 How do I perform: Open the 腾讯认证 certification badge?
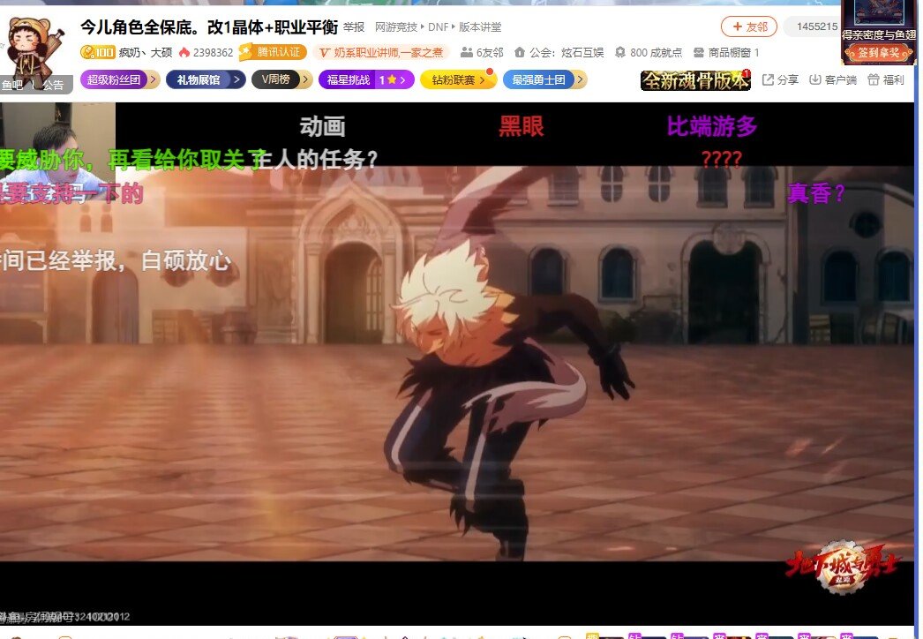tap(273, 52)
